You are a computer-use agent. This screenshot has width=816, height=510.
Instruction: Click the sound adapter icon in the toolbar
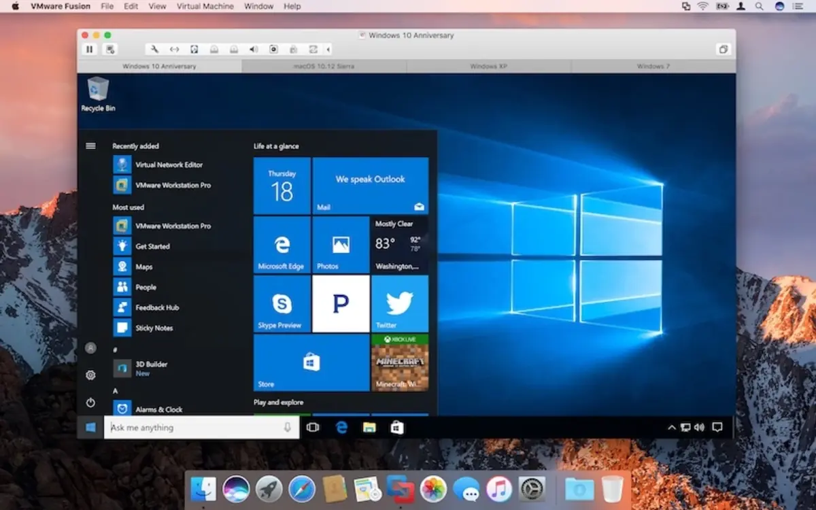click(254, 49)
